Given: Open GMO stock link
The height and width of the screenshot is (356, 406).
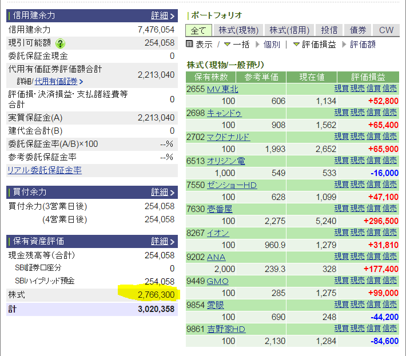Looking at the screenshot, I should [x=217, y=281].
